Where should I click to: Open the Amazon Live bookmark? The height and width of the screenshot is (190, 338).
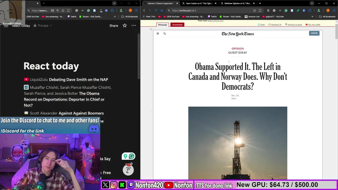(252, 17)
